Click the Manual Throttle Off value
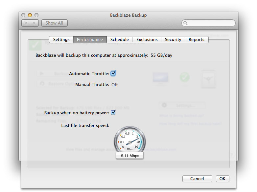The height and width of the screenshot is (192, 257). (115, 85)
